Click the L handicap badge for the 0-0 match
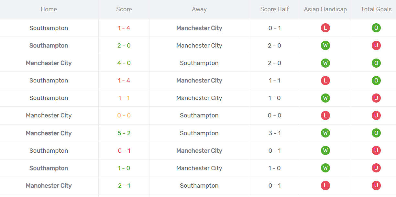 point(325,115)
